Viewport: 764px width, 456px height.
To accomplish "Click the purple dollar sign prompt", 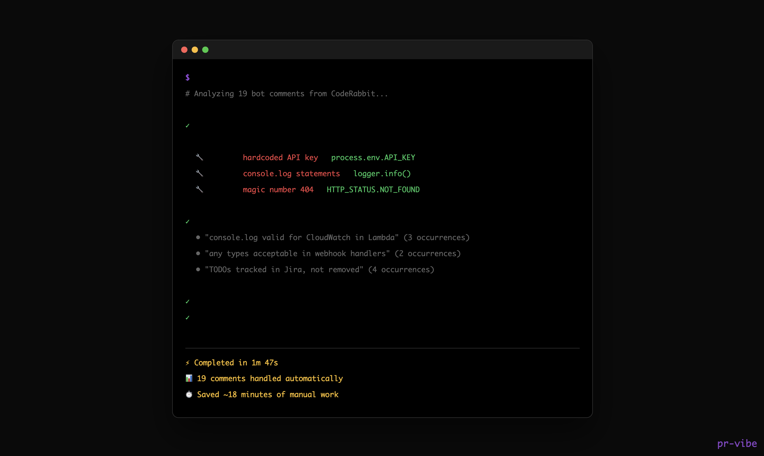I will pos(187,77).
